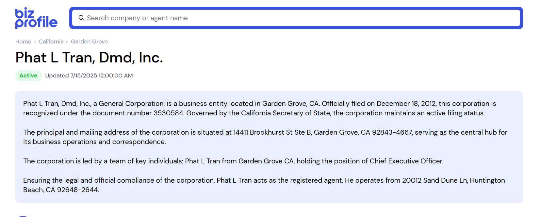Click the chevron separator after California
This screenshot has width=541, height=217.
click(x=67, y=42)
